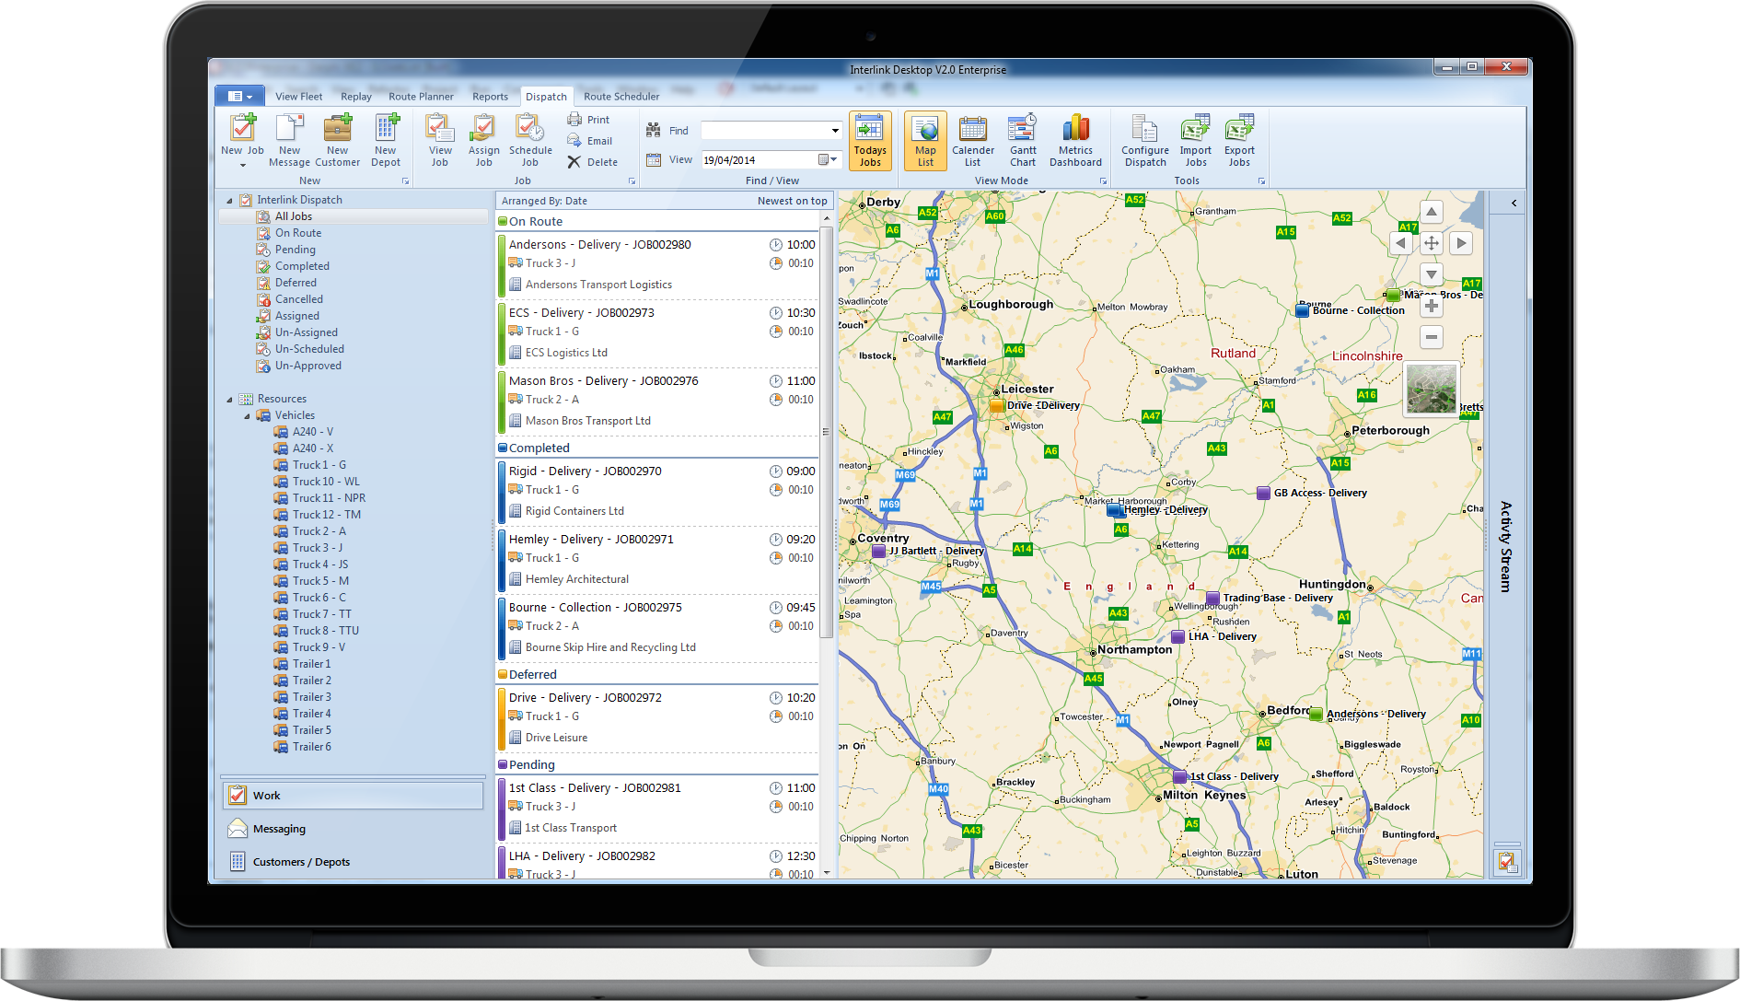Open the Reports ribbon tab
The width and height of the screenshot is (1740, 1001).
coord(490,97)
